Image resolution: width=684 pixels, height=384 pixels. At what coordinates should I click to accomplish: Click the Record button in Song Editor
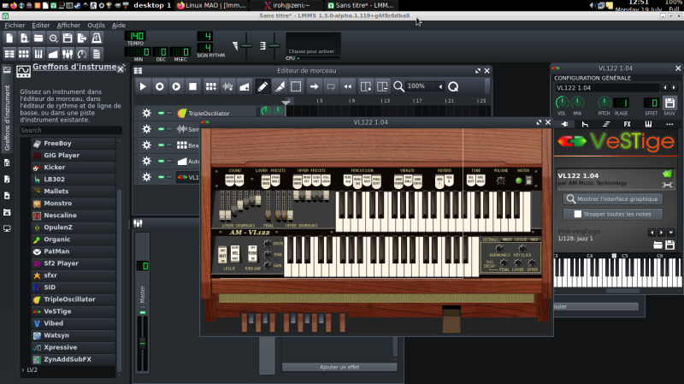coord(160,86)
